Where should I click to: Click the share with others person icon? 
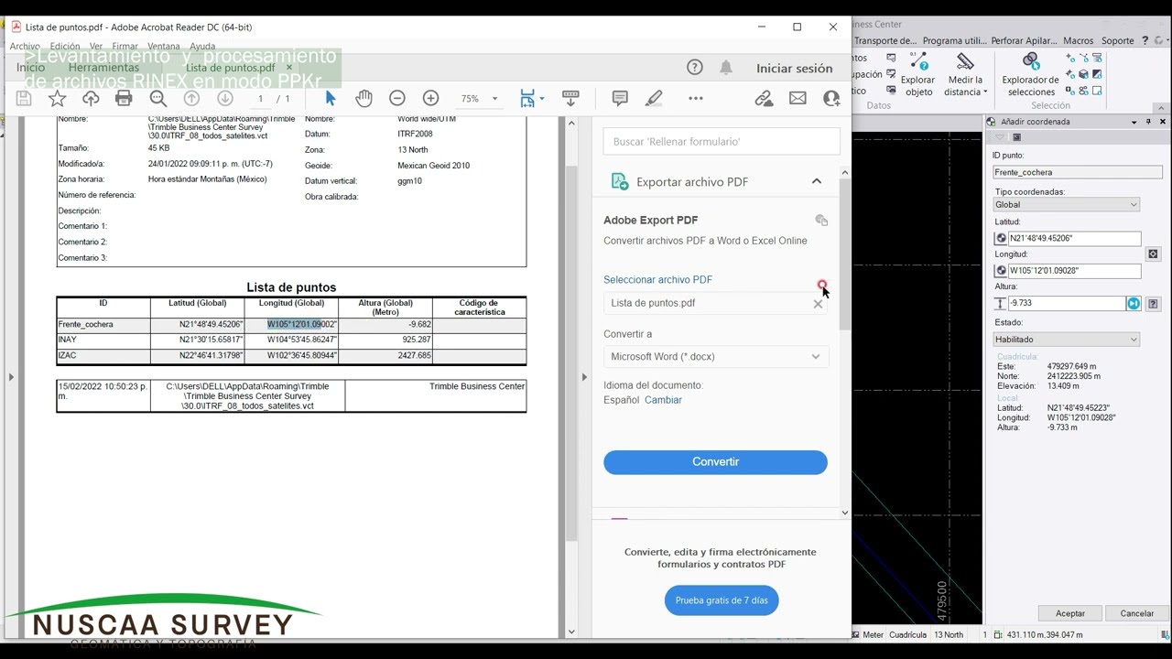pyautogui.click(x=831, y=98)
